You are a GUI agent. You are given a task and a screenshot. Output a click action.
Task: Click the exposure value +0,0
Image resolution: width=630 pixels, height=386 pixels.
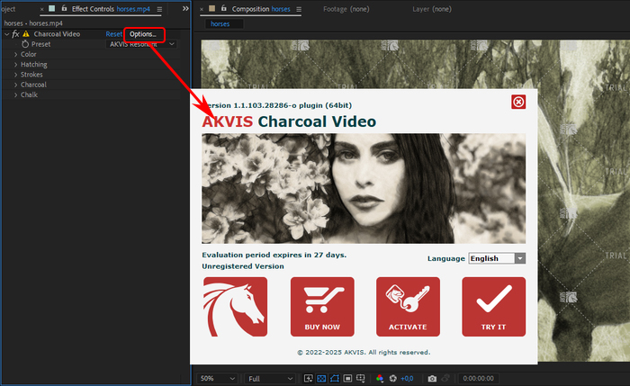(407, 379)
